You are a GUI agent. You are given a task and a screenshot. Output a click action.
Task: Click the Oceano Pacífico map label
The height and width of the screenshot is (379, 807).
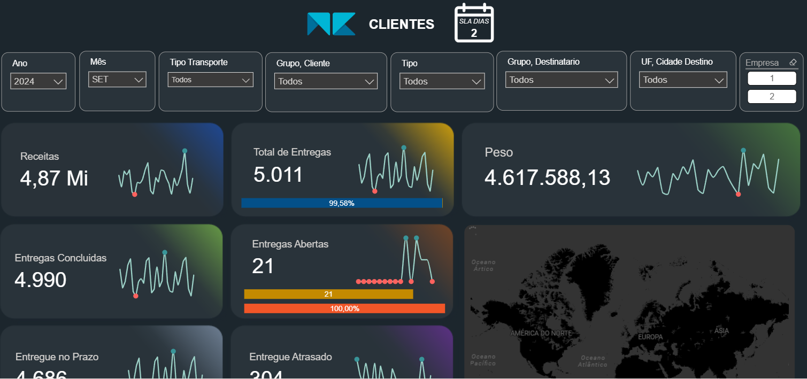(483, 360)
